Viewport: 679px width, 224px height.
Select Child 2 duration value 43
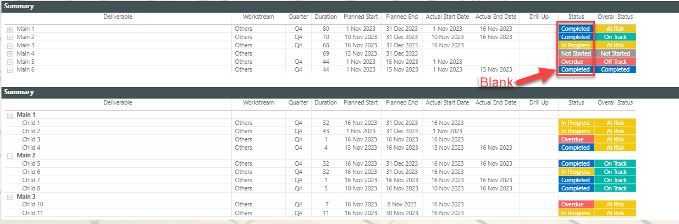click(326, 131)
